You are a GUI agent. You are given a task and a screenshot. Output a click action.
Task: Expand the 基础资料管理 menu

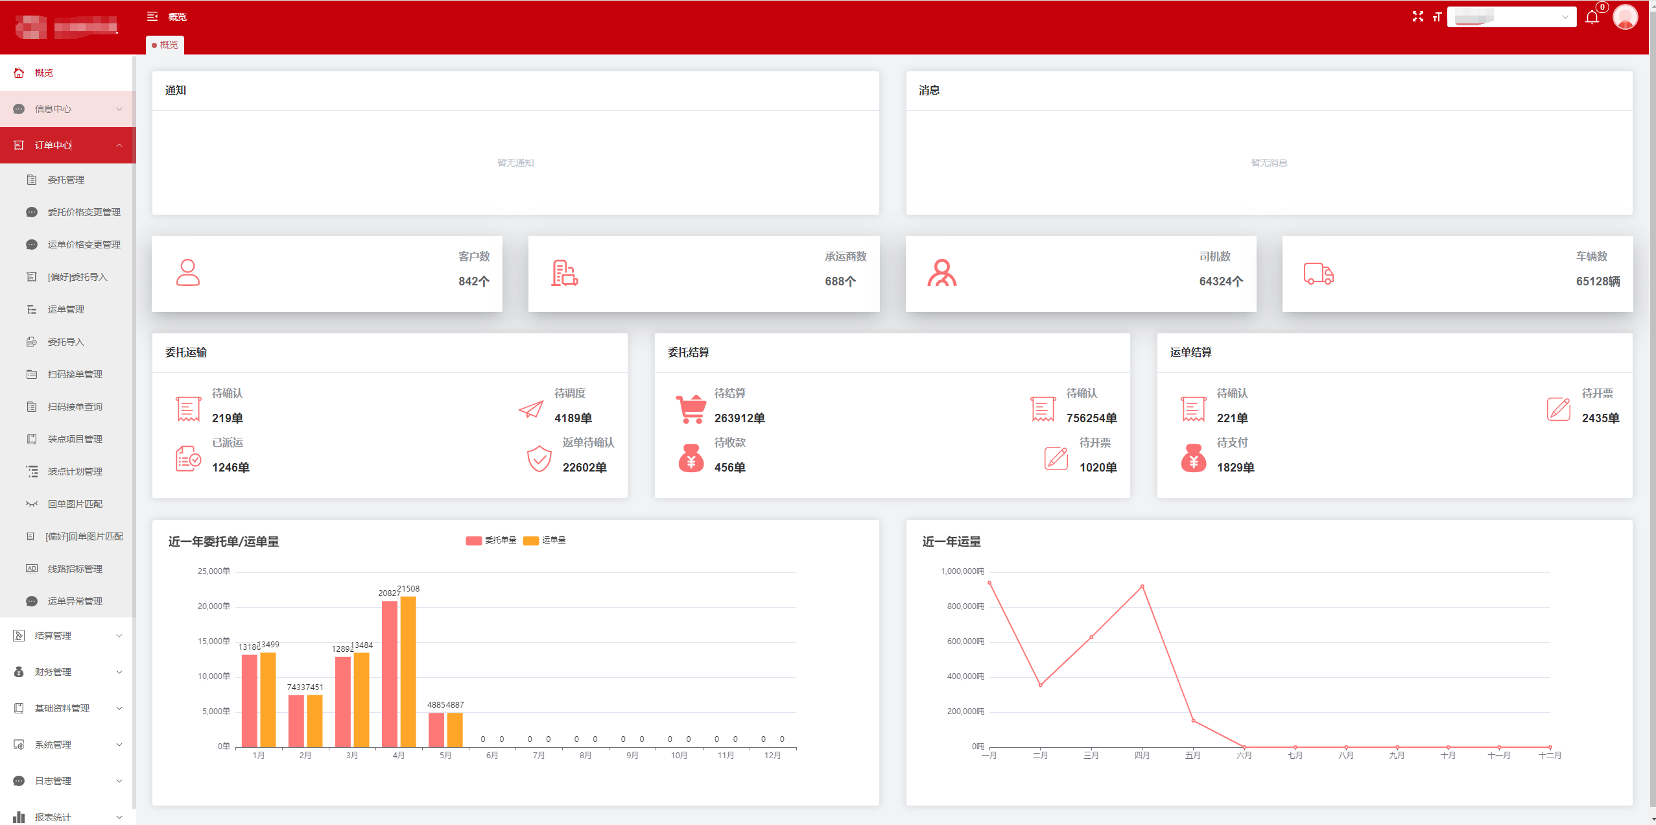click(67, 708)
